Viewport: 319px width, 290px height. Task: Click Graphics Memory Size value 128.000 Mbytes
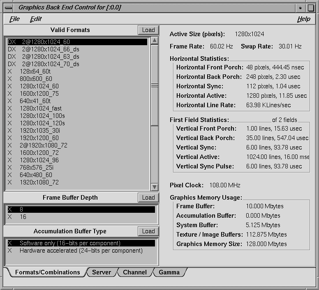[x=266, y=244]
